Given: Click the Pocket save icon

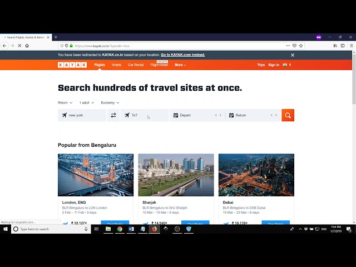Looking at the screenshot, I should [x=294, y=46].
